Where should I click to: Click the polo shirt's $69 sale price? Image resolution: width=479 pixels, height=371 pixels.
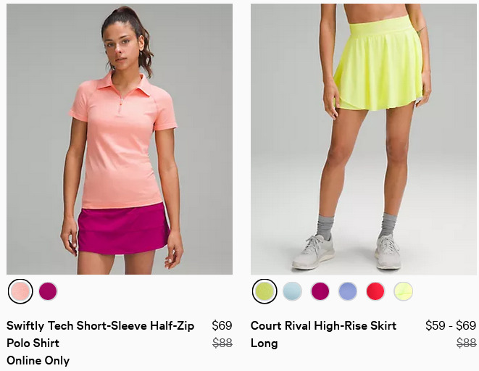(222, 325)
